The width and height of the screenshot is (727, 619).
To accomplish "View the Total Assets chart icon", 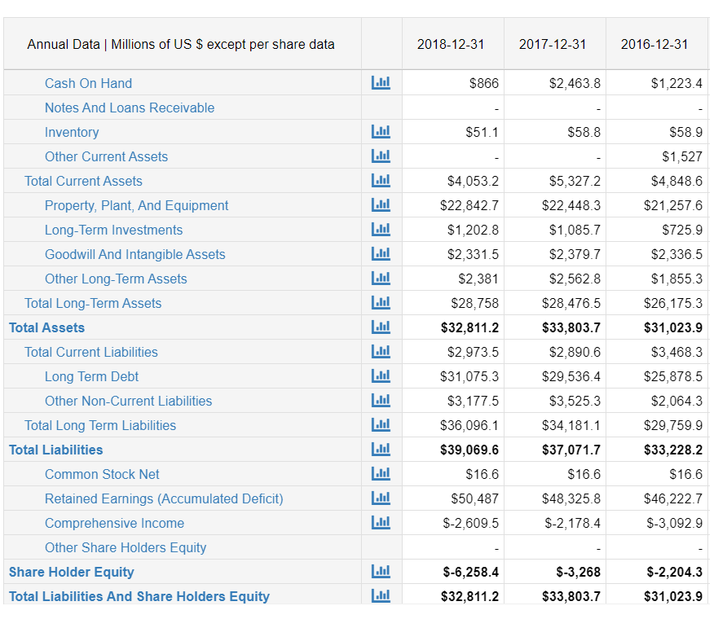I will (381, 327).
